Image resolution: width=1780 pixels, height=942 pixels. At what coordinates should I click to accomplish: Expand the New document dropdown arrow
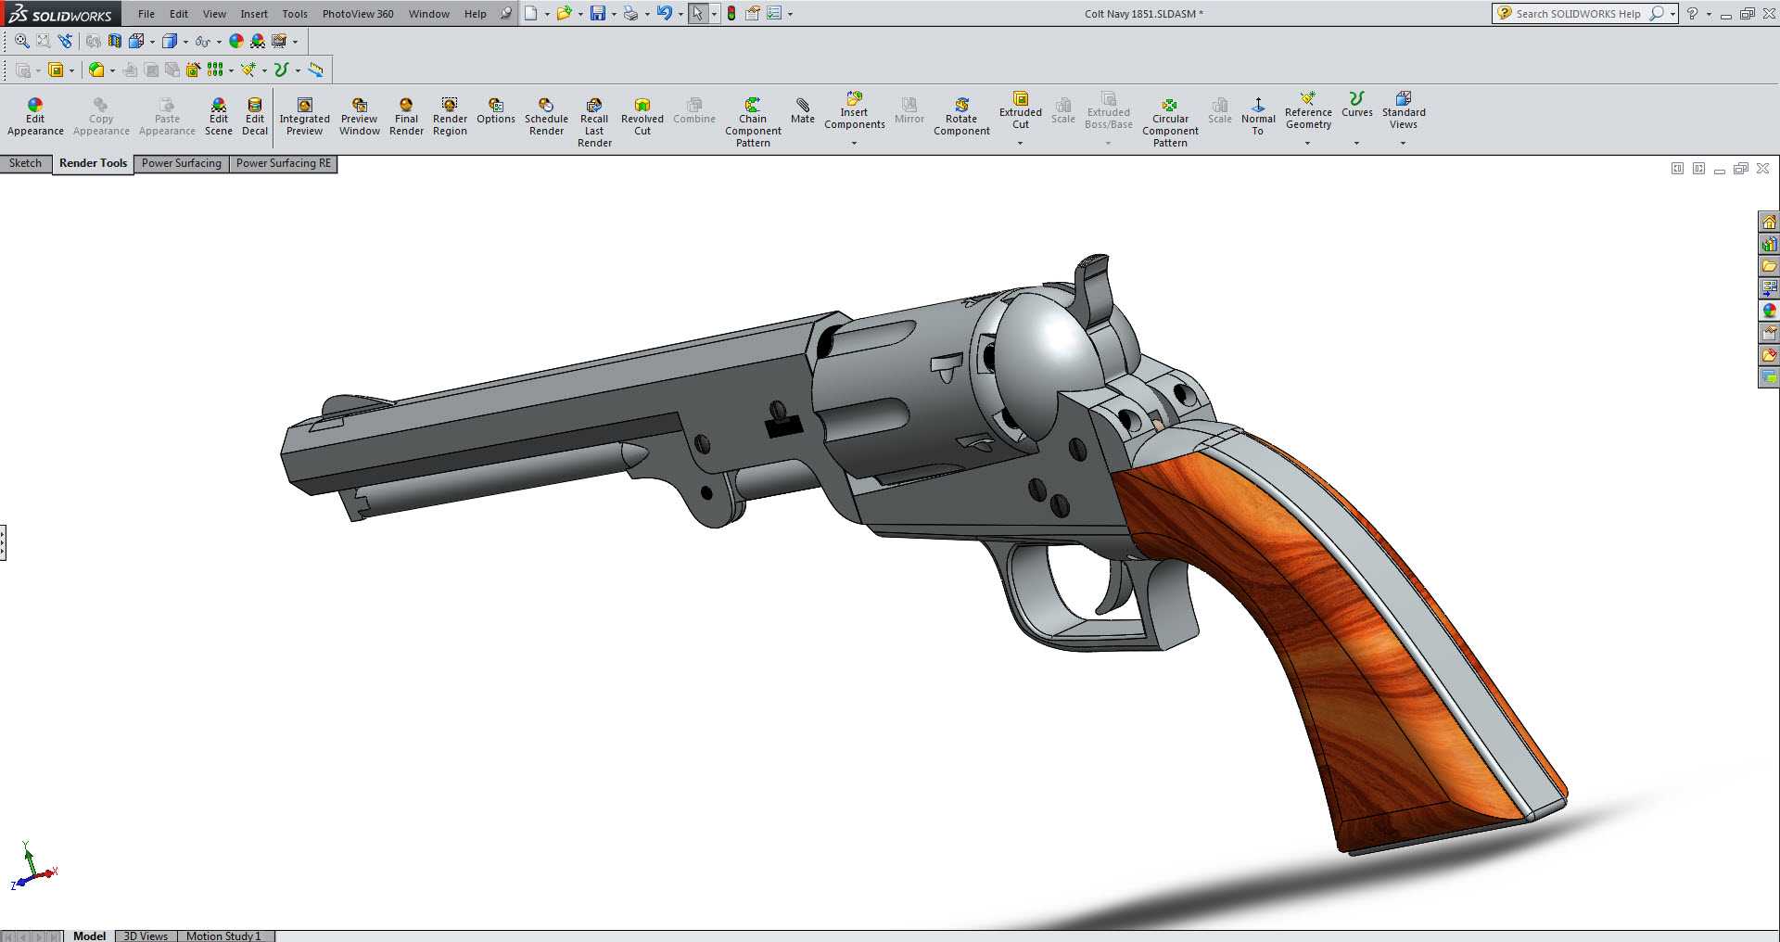click(547, 14)
